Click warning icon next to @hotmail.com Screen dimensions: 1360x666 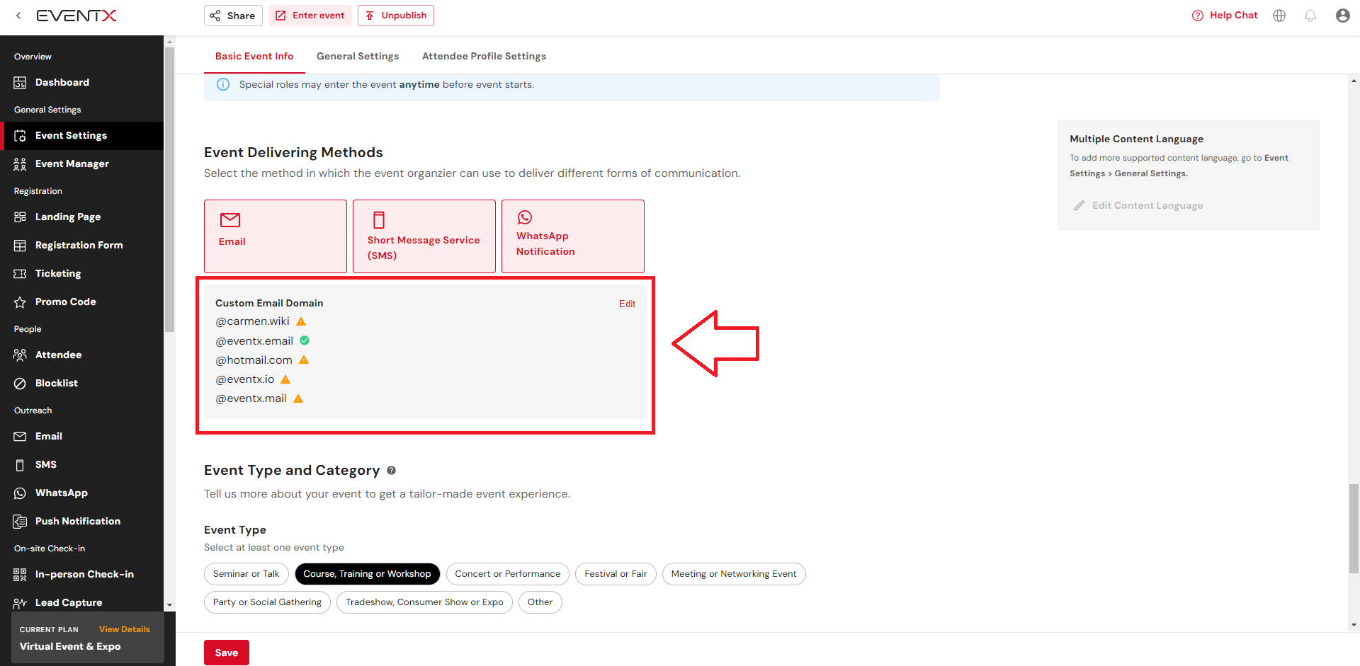[x=304, y=360]
